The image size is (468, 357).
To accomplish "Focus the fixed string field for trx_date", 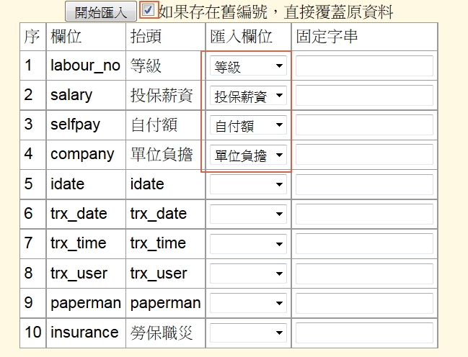I will (364, 214).
